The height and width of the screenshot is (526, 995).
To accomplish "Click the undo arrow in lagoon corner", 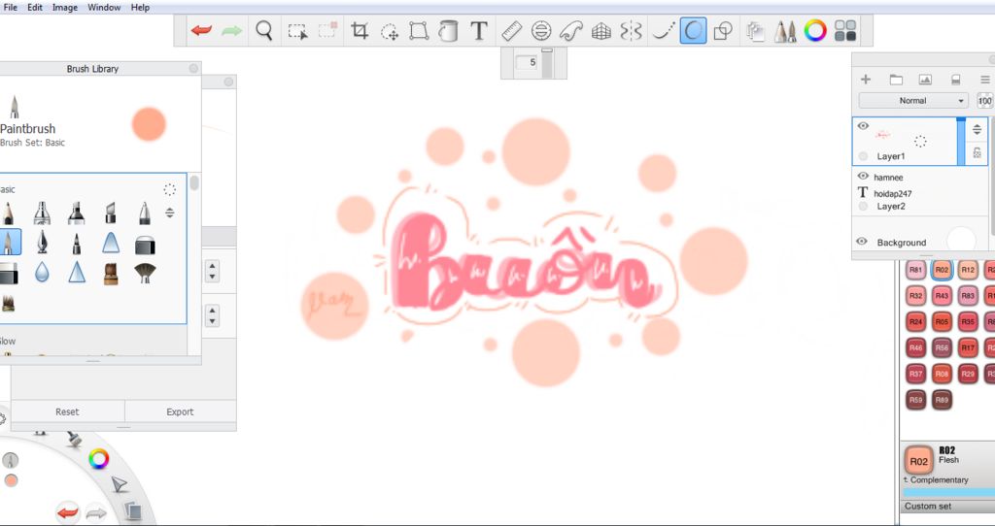I will click(68, 512).
